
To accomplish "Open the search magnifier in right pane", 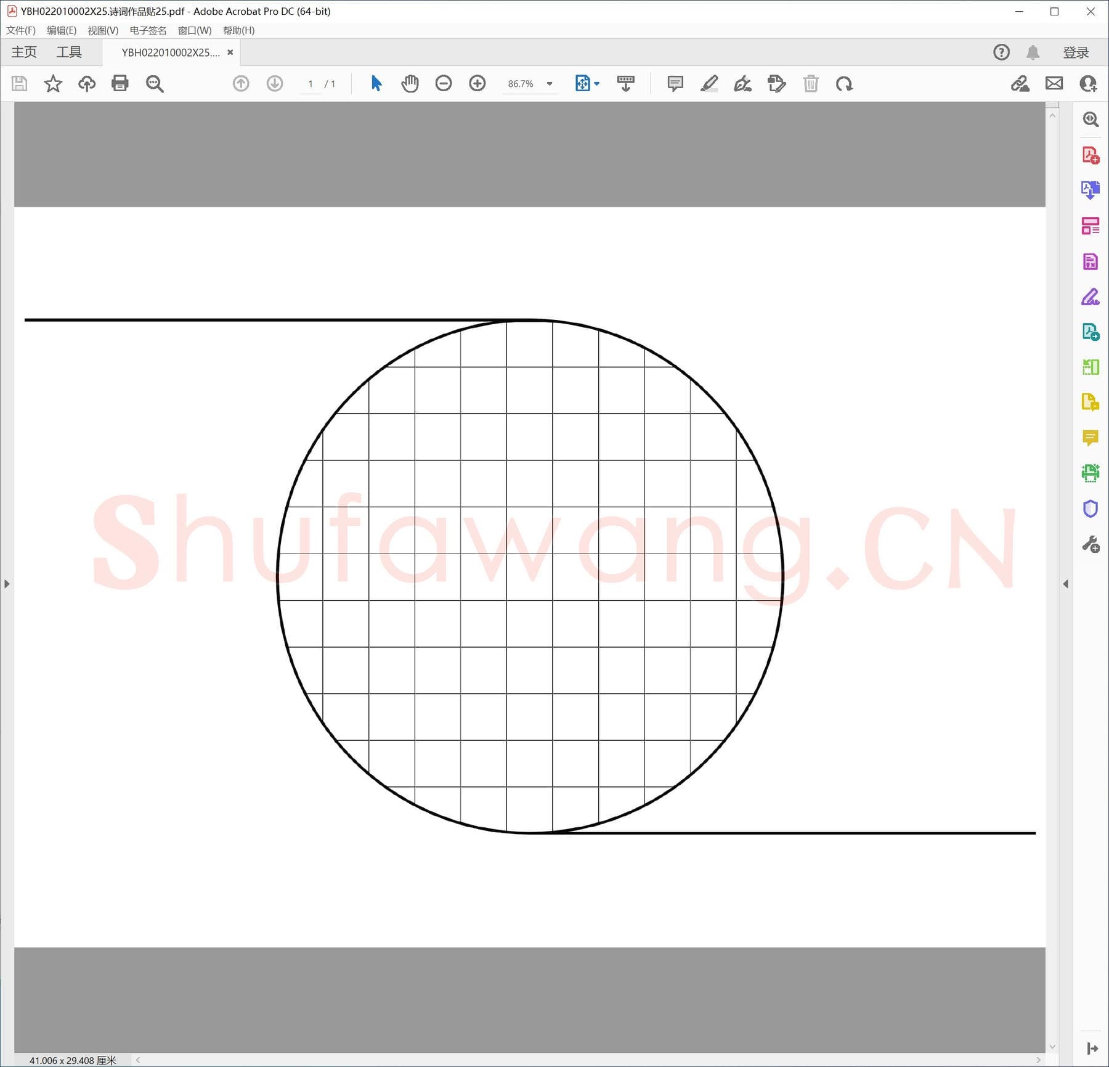I will [x=1091, y=119].
